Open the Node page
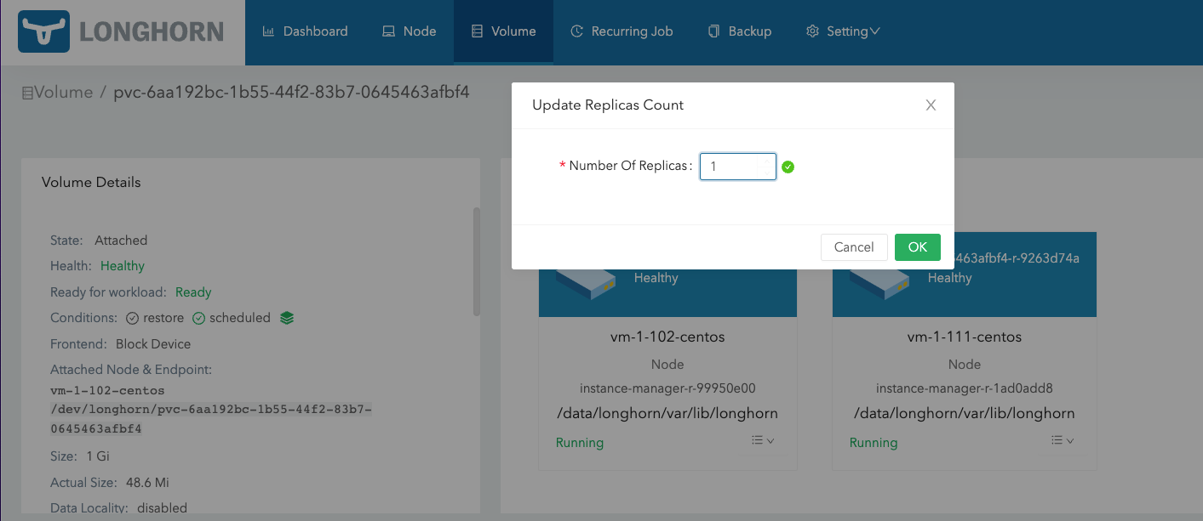This screenshot has width=1203, height=521. 409,31
